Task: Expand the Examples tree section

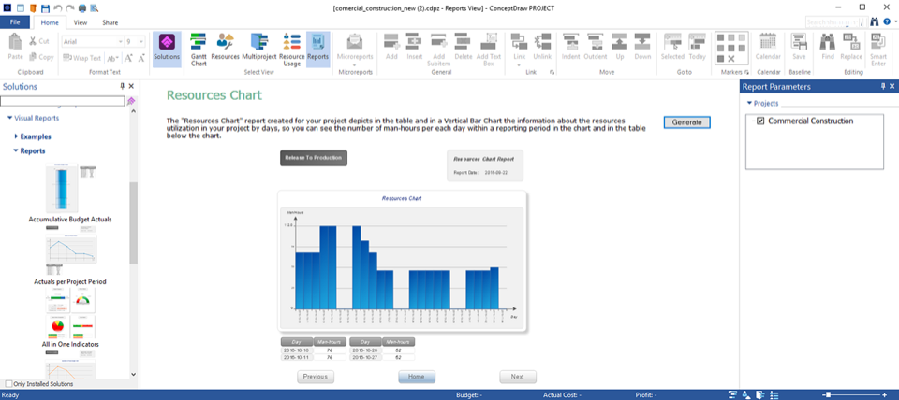Action: point(17,136)
